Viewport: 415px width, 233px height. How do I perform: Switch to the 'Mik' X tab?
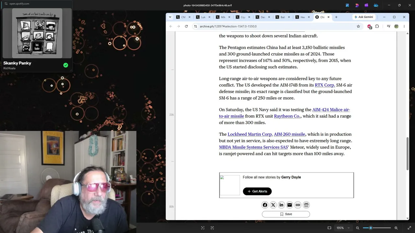[223, 17]
